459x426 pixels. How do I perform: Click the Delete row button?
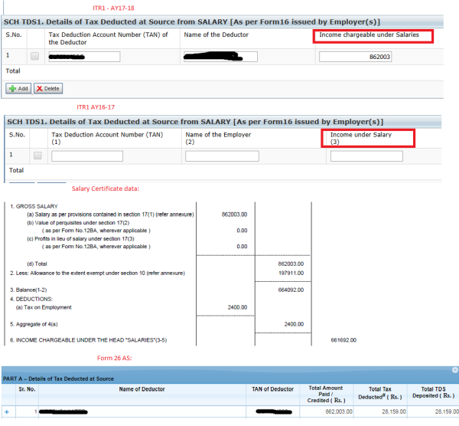(47, 89)
